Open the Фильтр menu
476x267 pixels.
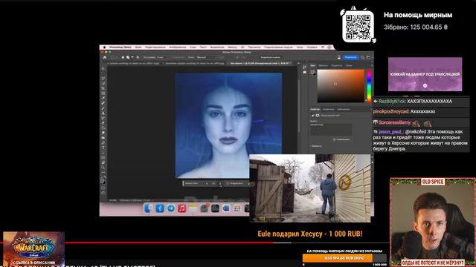coord(232,47)
